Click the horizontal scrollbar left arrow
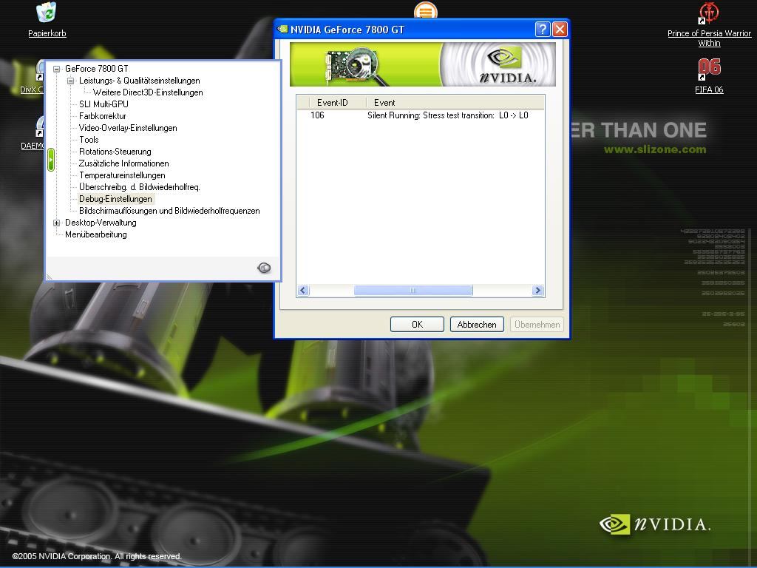757x568 pixels. 303,290
